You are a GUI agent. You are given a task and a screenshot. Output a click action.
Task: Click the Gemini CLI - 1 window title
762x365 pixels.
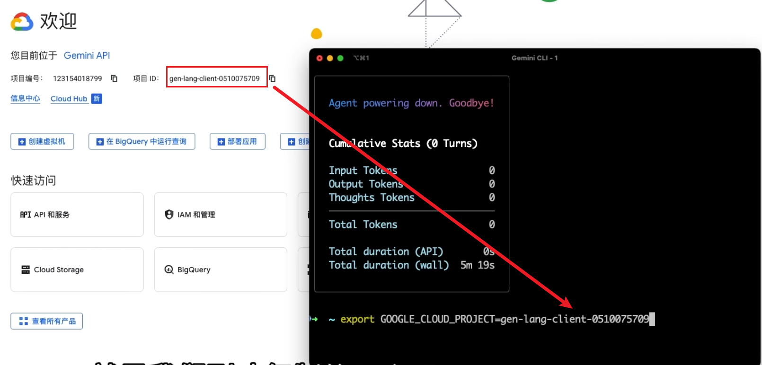point(535,58)
